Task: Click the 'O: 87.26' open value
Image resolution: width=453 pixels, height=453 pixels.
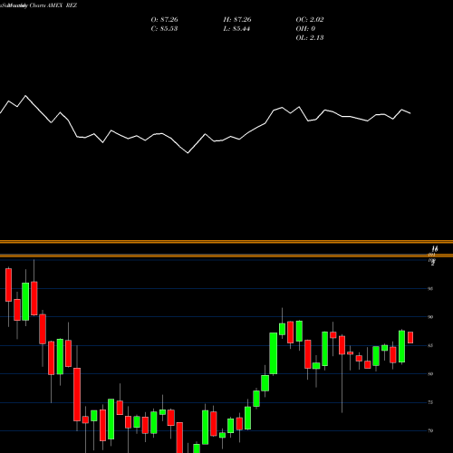Action: (x=164, y=20)
